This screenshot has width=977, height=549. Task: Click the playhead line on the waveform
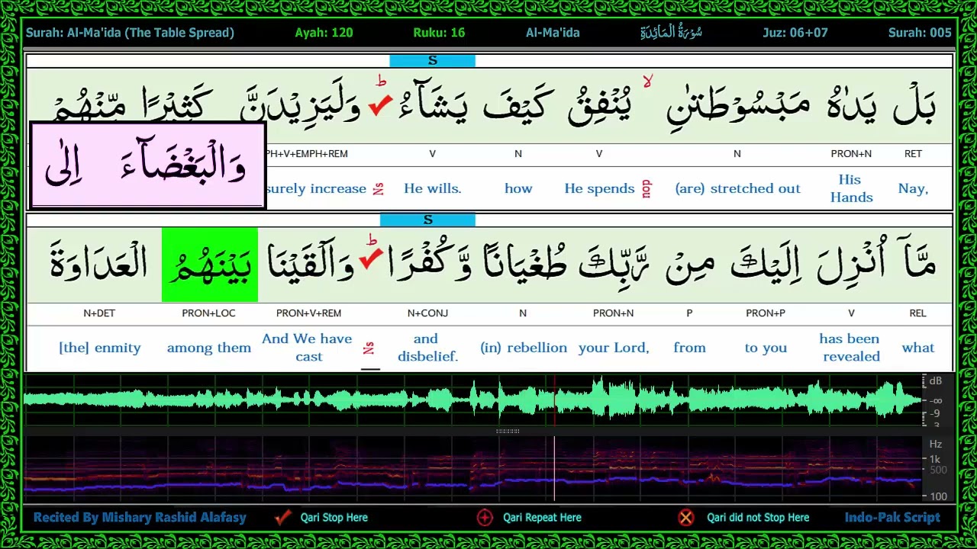[555, 400]
